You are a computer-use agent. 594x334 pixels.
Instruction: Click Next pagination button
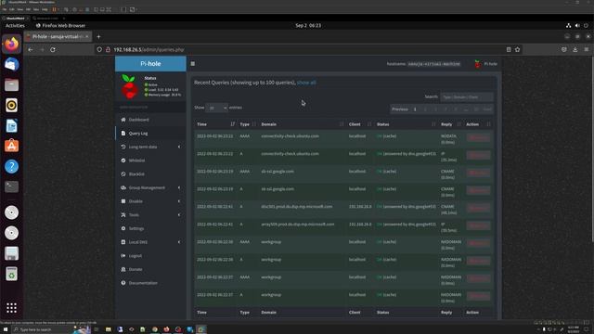pos(487,109)
